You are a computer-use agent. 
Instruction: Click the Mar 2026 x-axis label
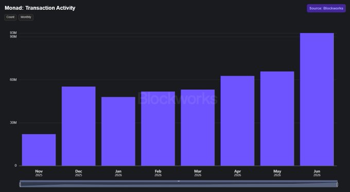(198, 173)
